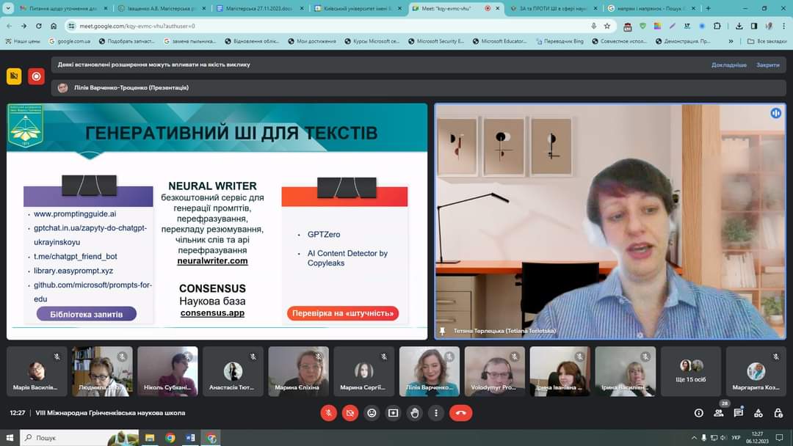Turn on the camera in Meet
The width and height of the screenshot is (793, 446).
point(350,413)
